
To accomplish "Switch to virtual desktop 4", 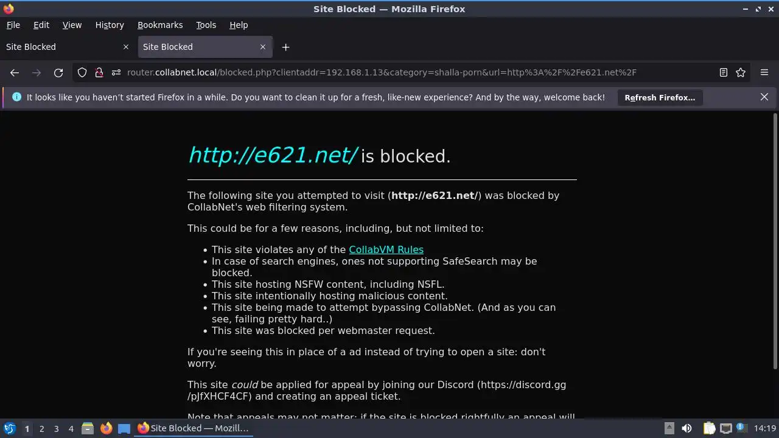I will [x=71, y=428].
